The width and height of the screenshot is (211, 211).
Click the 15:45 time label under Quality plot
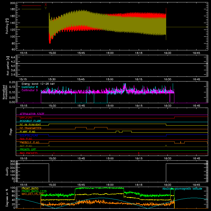81,185
